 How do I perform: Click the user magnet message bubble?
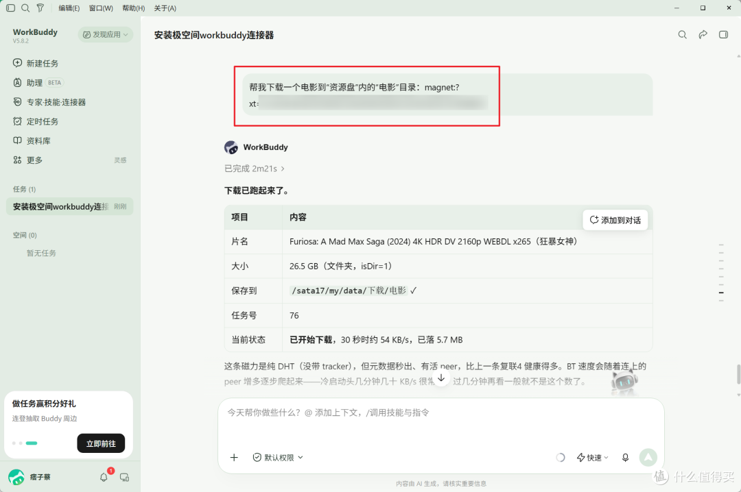coord(447,95)
